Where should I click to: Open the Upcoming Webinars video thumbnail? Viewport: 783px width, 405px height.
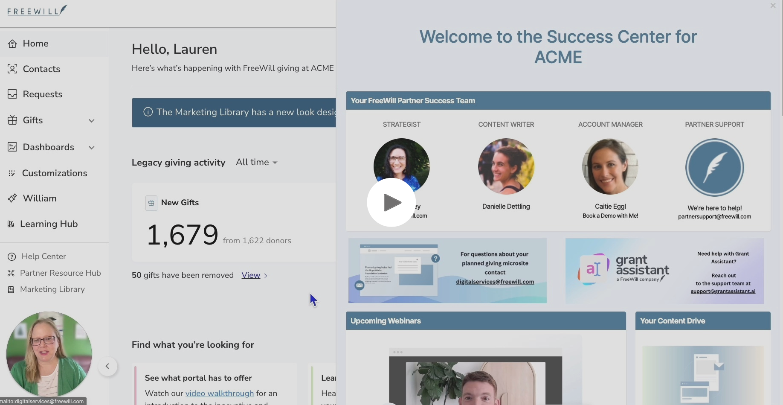(475, 376)
